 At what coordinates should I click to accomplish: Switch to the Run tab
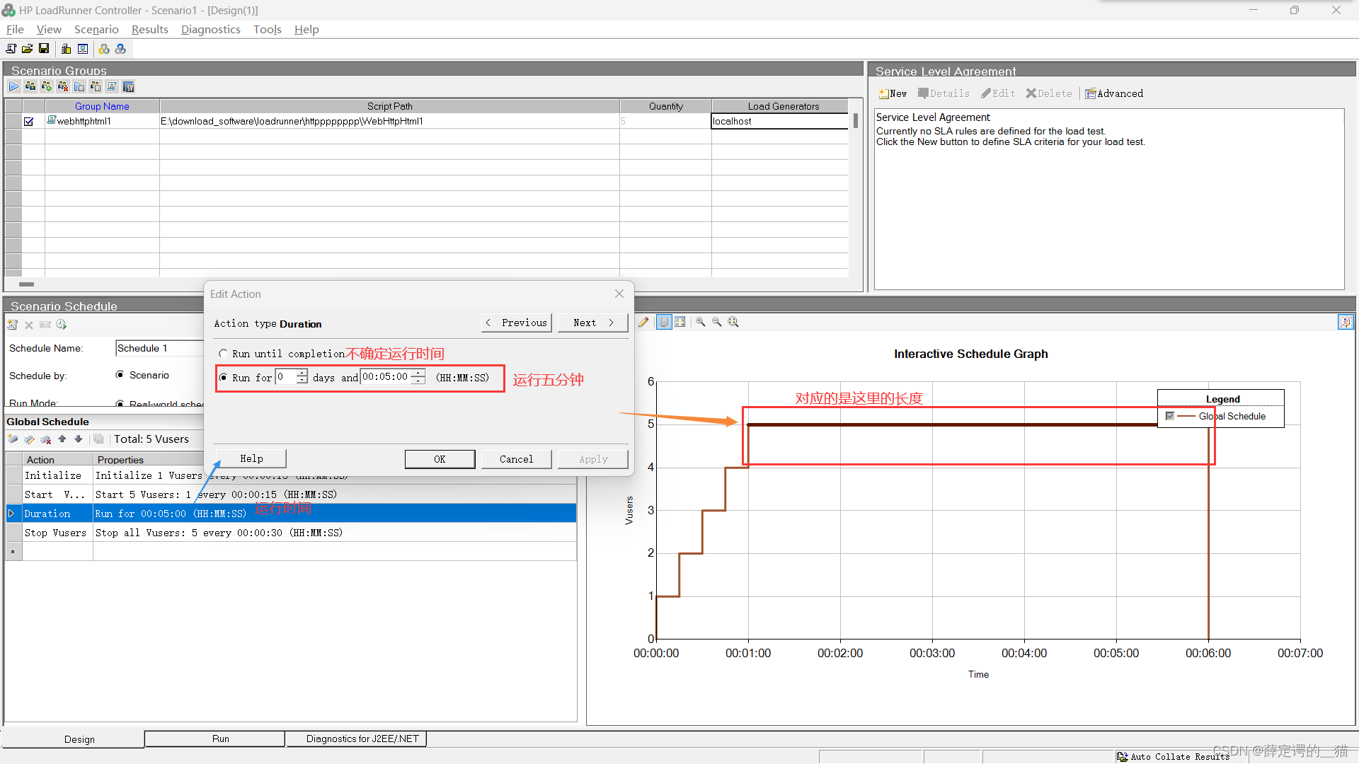point(220,739)
